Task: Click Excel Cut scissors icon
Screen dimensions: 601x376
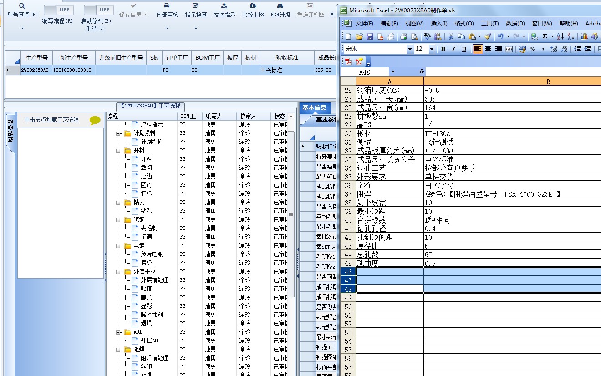Action: point(451,36)
